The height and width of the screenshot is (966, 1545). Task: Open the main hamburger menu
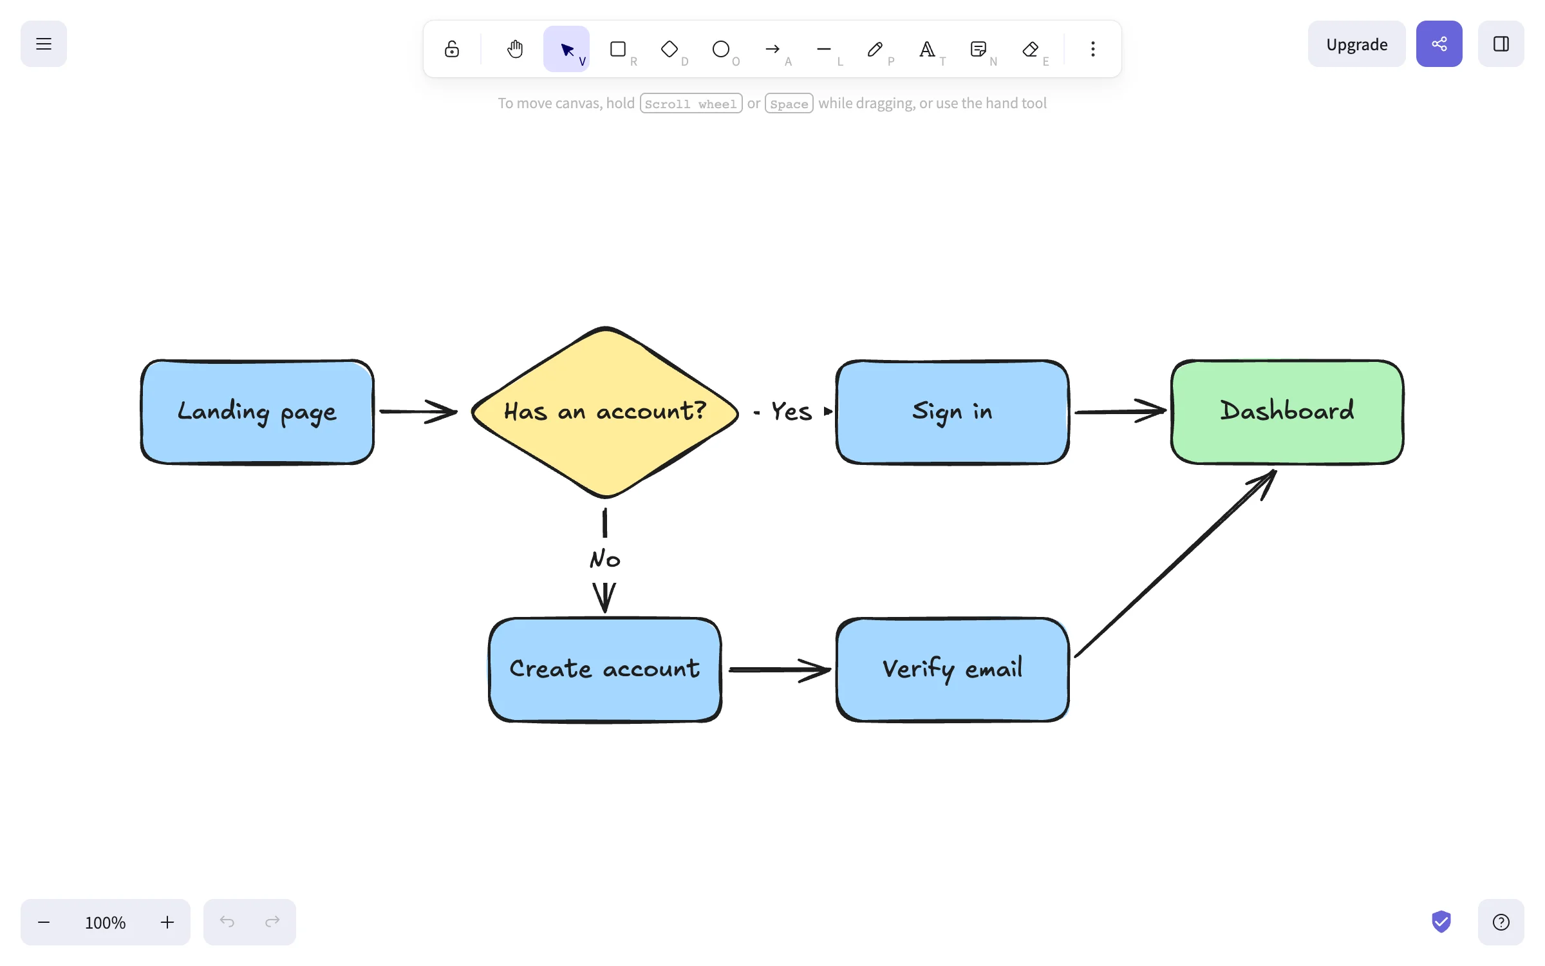coord(44,44)
